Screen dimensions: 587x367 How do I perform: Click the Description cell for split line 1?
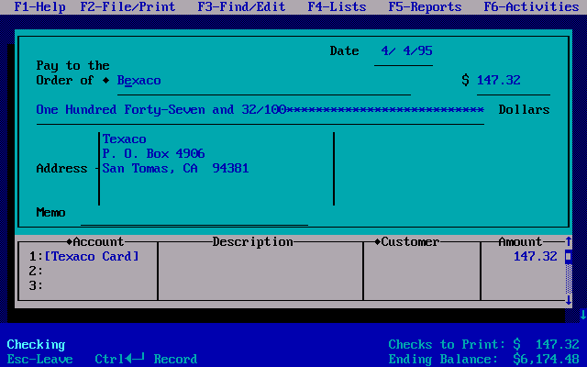click(x=260, y=257)
